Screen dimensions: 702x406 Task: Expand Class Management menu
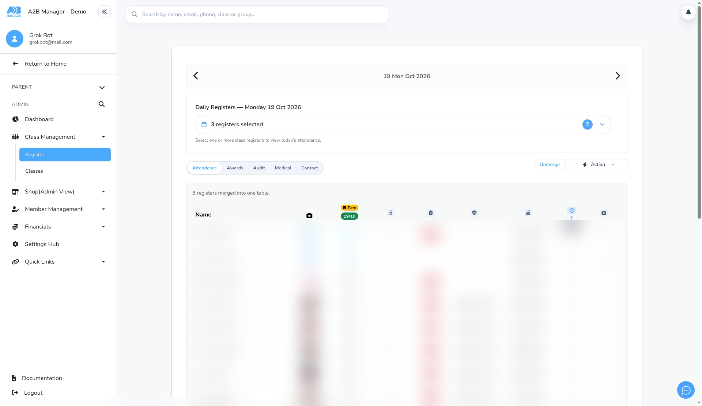click(x=58, y=137)
